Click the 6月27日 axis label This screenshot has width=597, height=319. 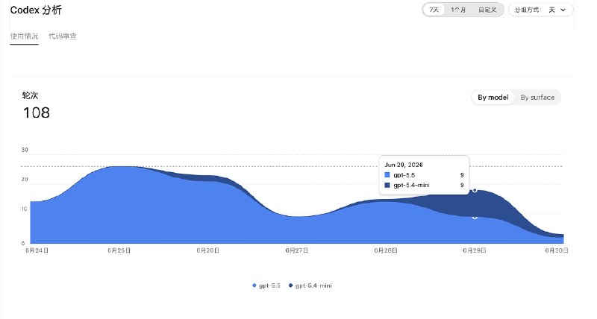[x=296, y=250]
